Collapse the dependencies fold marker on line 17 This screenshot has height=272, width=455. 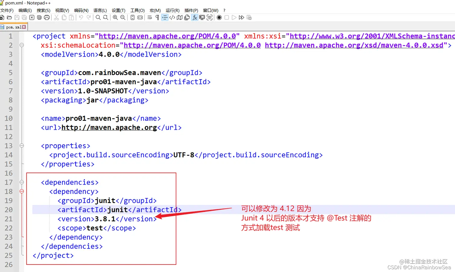(22, 182)
